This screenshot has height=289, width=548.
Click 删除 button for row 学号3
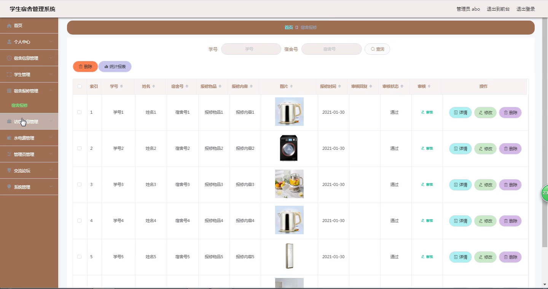point(510,185)
